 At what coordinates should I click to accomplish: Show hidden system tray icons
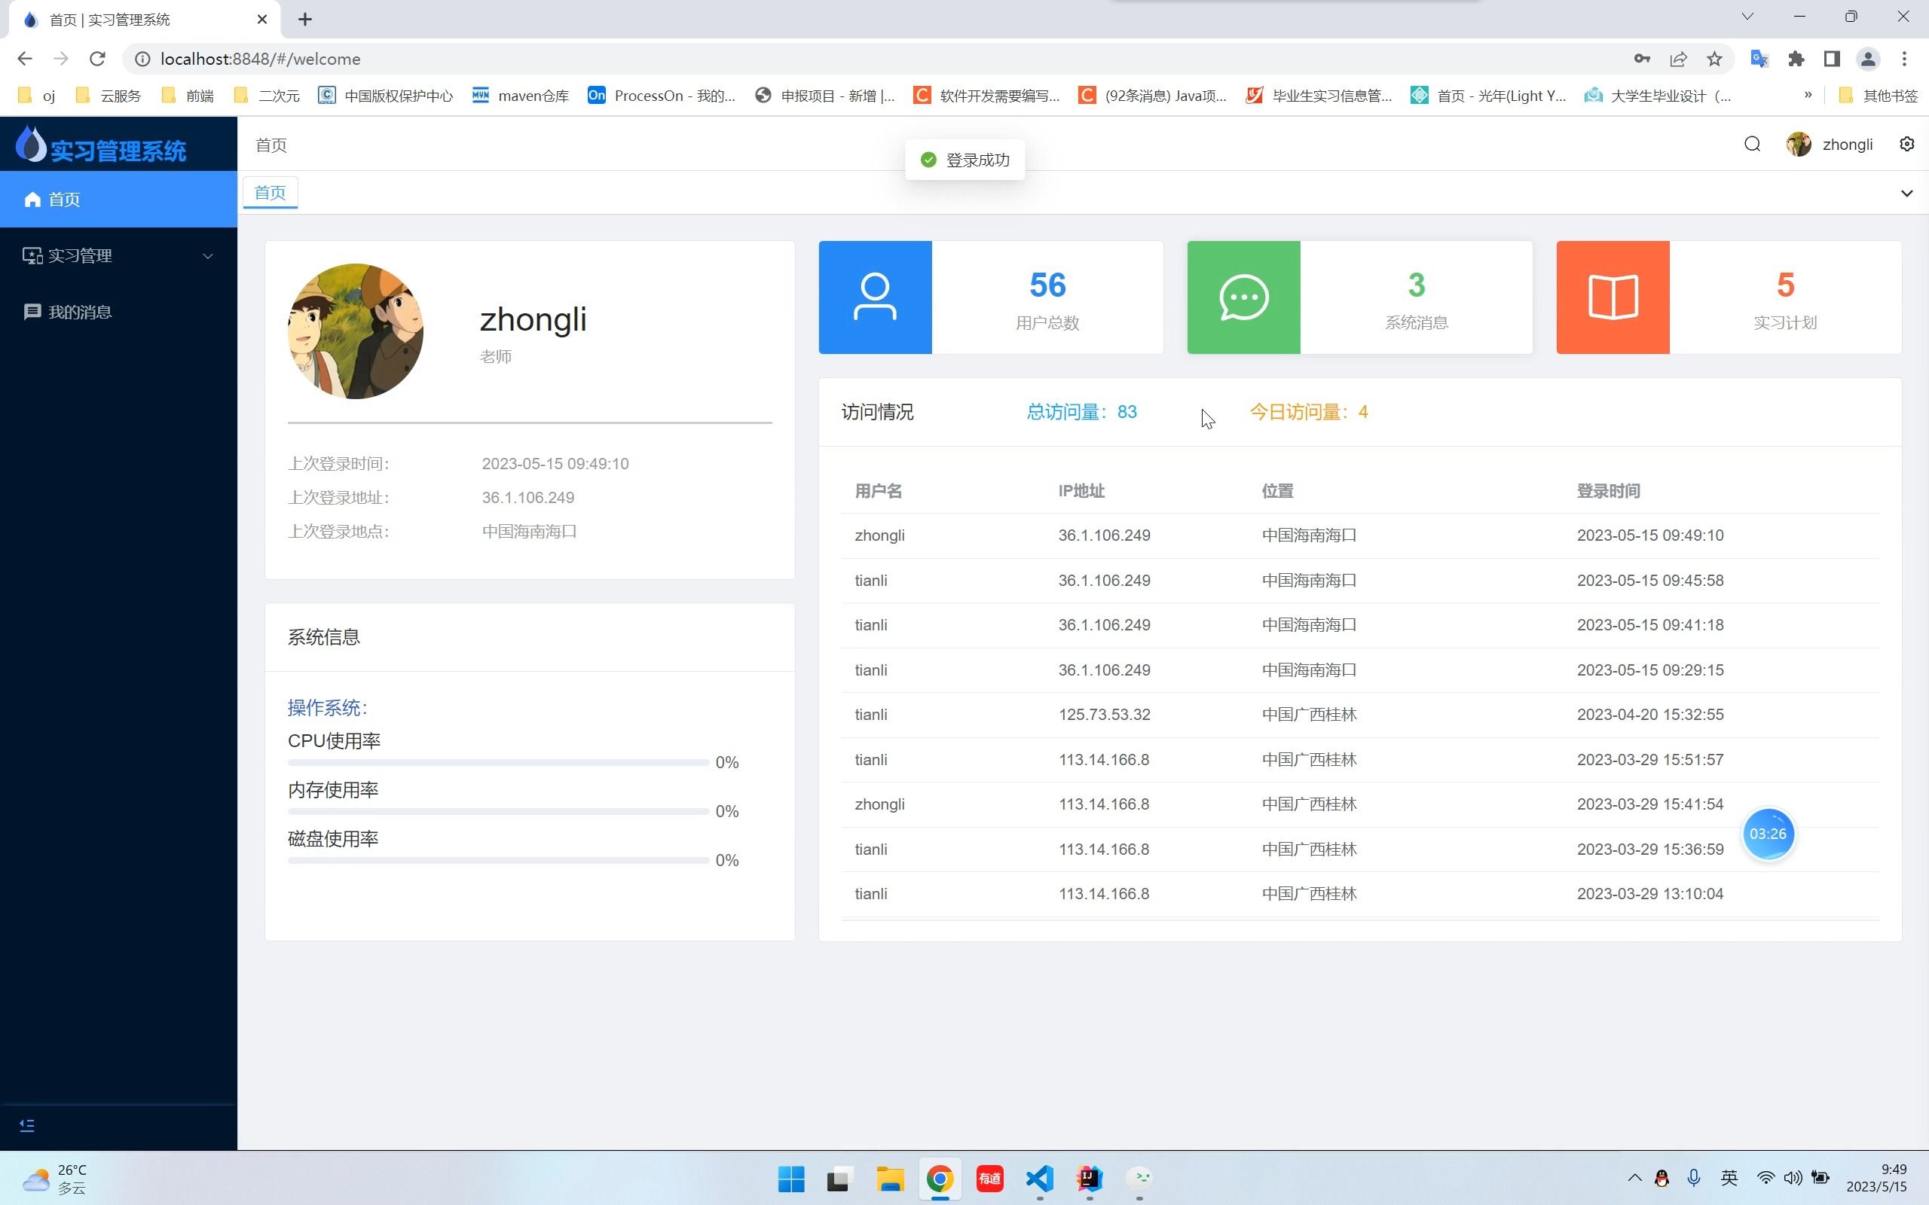(x=1634, y=1178)
